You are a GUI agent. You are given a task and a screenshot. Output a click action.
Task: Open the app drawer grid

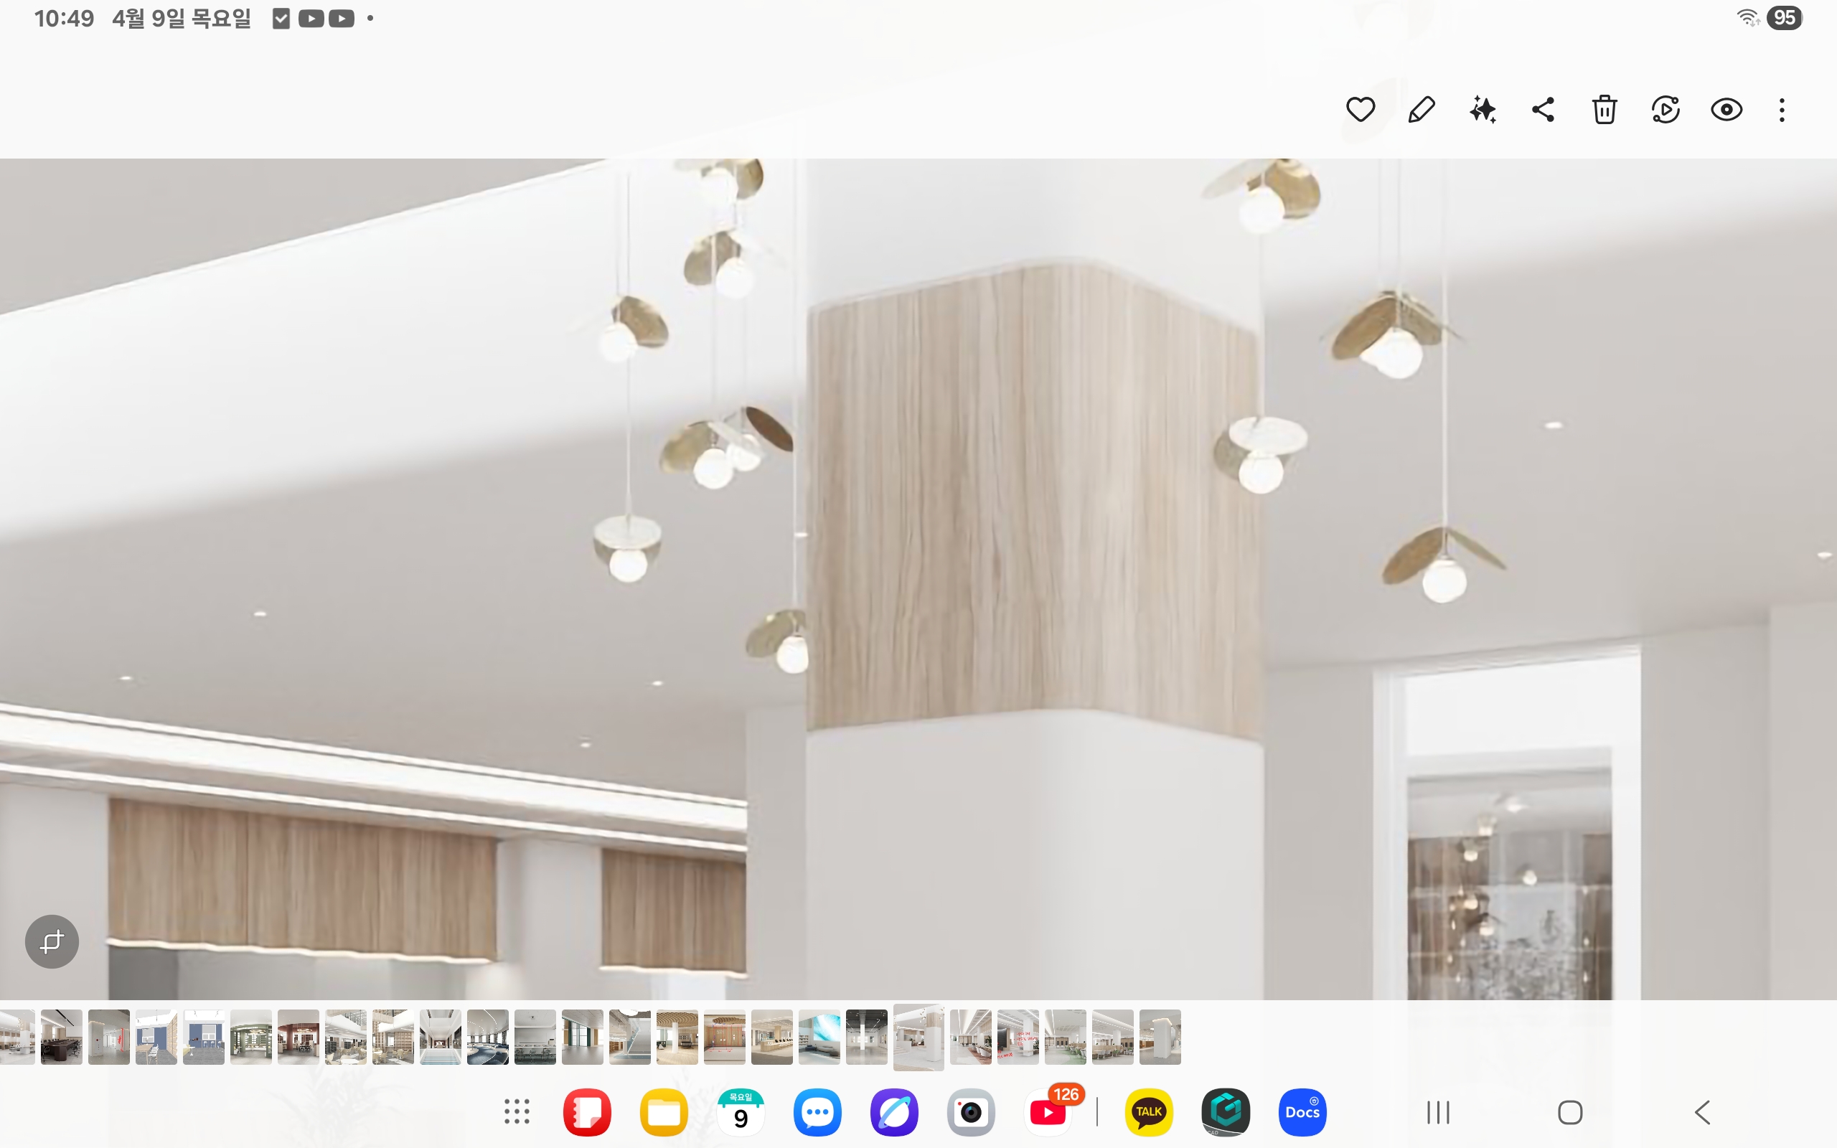click(517, 1111)
